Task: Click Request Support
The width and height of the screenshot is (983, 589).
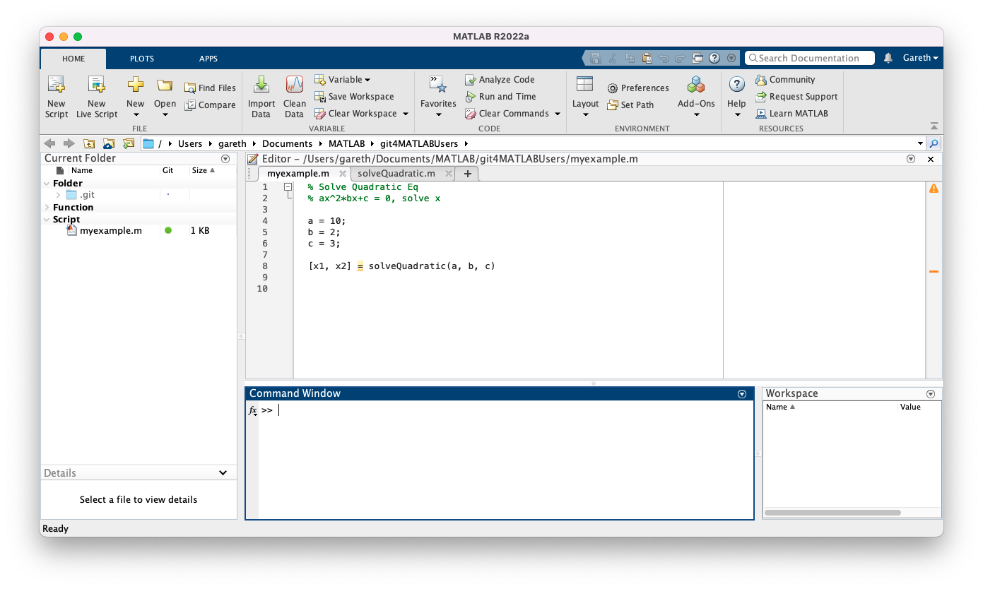Action: (796, 96)
